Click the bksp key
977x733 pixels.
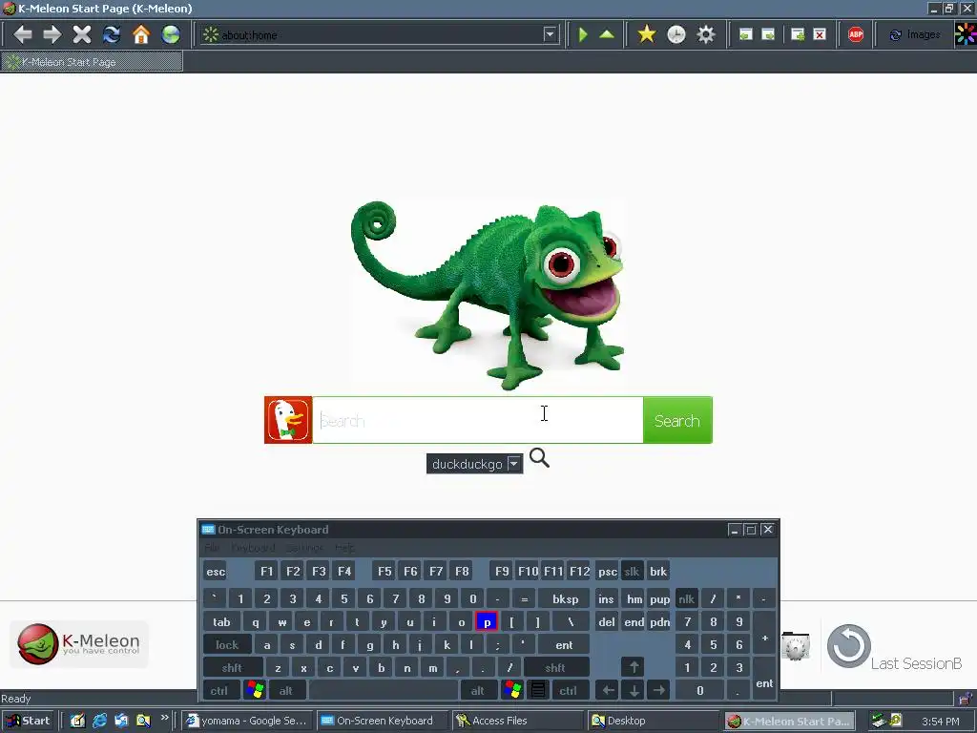[565, 599]
